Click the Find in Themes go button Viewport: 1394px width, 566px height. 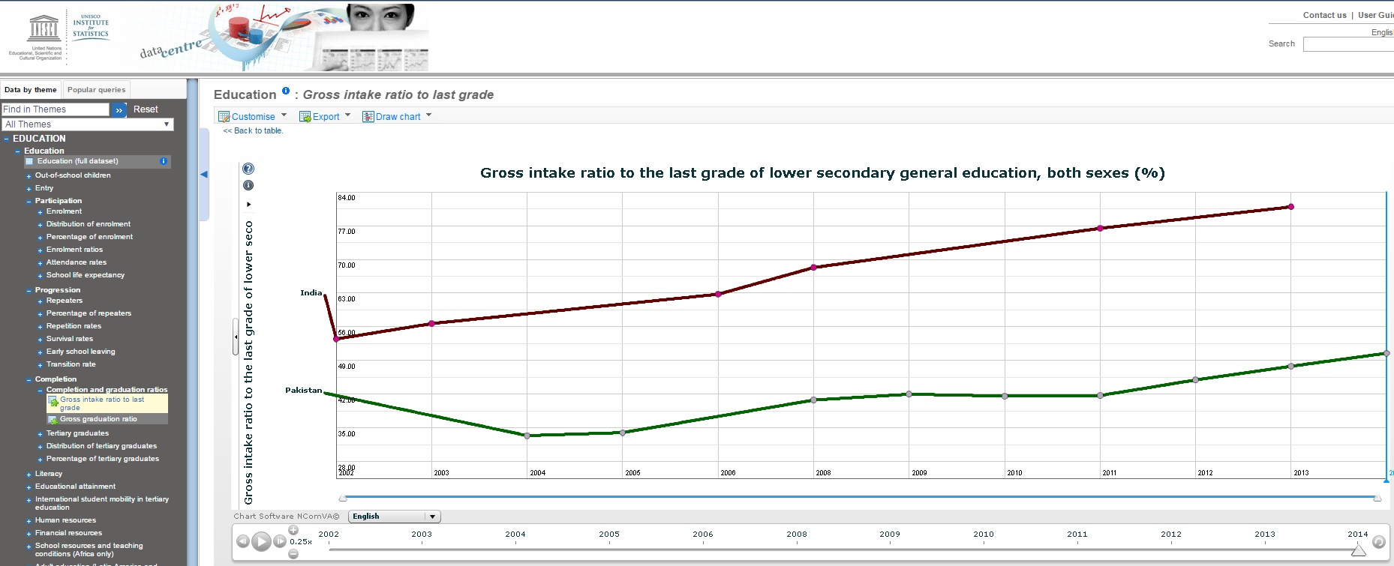click(119, 109)
